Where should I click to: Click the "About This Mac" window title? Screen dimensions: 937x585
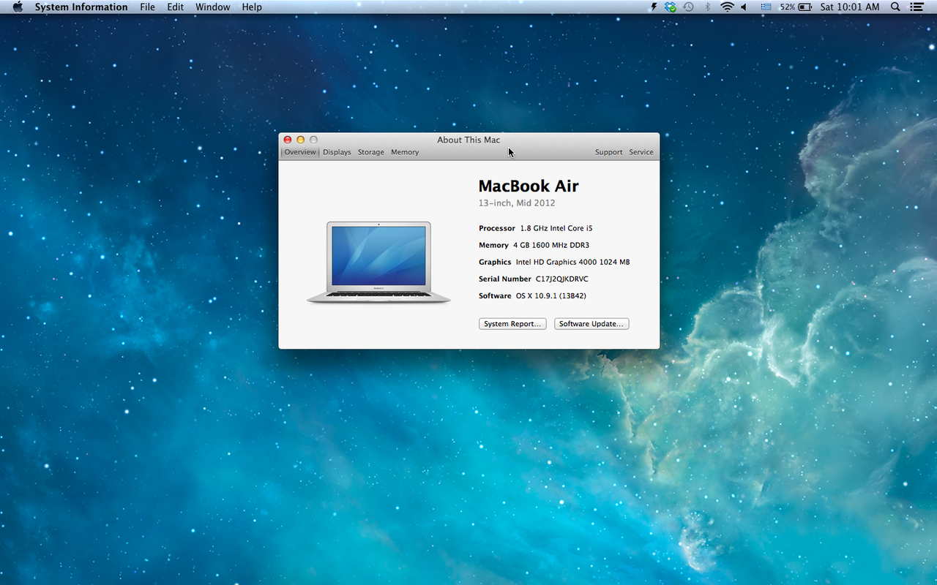click(x=468, y=140)
